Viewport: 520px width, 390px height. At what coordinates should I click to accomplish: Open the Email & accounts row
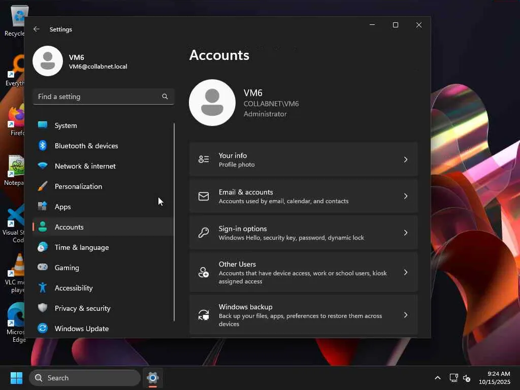(304, 196)
